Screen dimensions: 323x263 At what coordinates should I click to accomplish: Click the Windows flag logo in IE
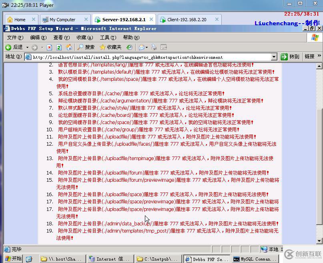click(315, 38)
